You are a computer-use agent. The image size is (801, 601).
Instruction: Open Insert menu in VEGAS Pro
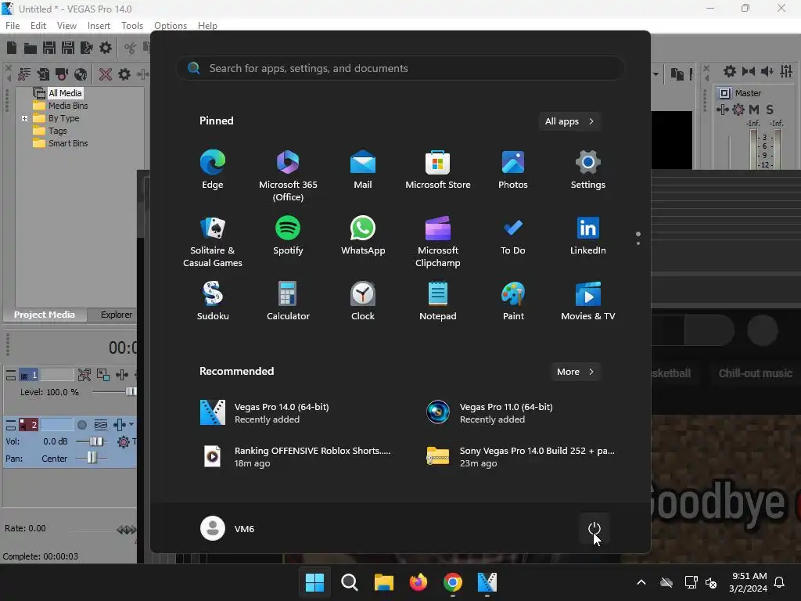tap(99, 26)
